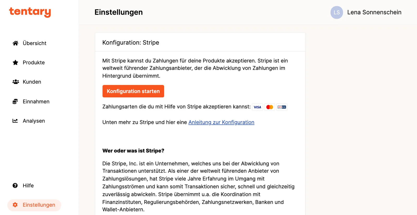This screenshot has height=215, width=417.
Task: Start Stripe setup with Konfiguration starten
Action: 133,91
